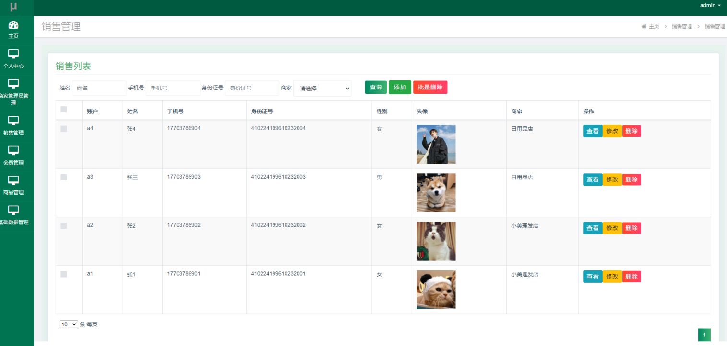
Task: Click 查看 for 张2 row
Action: pos(593,228)
